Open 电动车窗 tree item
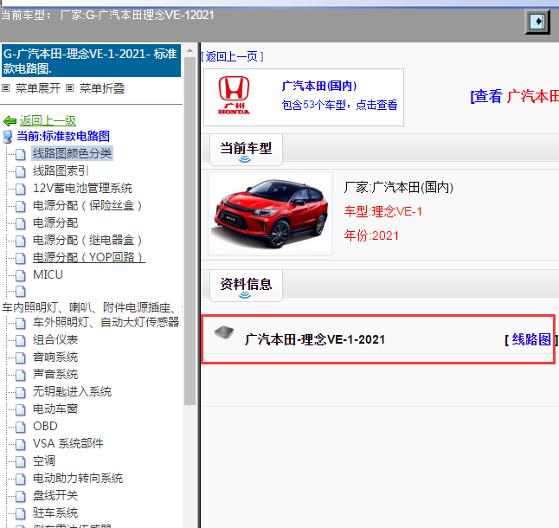Viewport: 559px width, 528px height. [x=55, y=409]
